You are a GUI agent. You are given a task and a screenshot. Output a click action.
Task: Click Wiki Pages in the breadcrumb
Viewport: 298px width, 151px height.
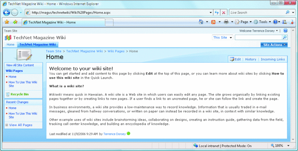116,51
